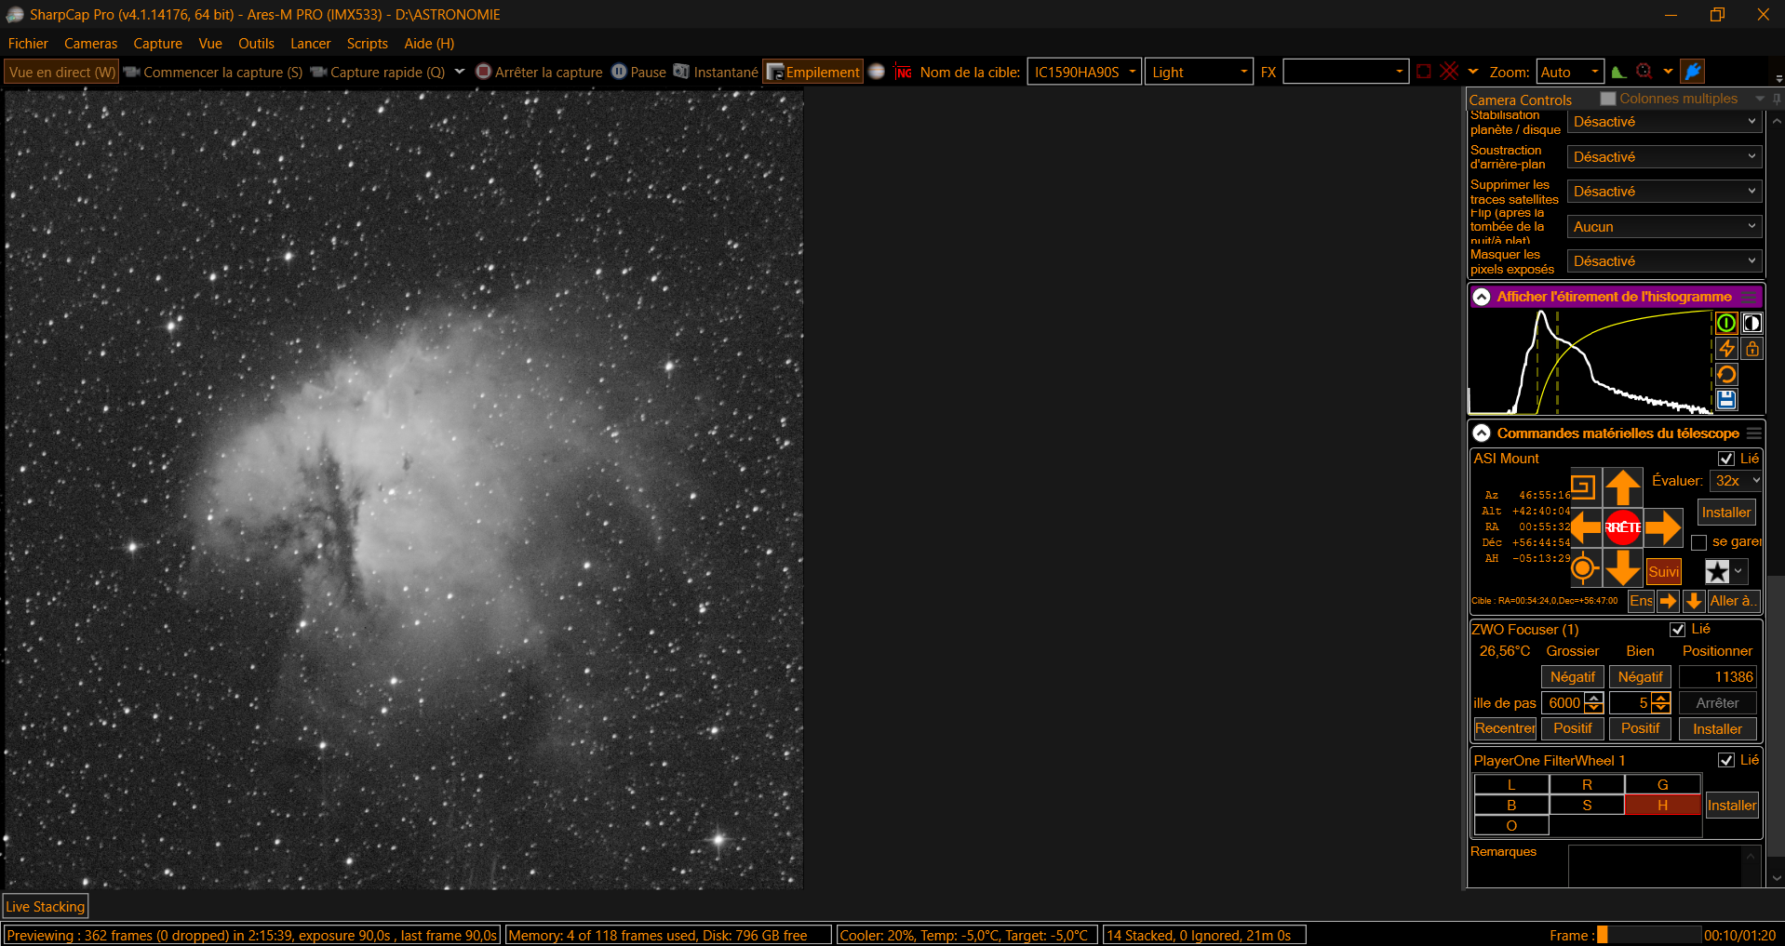The image size is (1785, 946).
Task: Click the right arrow icon next to Ens
Action: (1668, 601)
